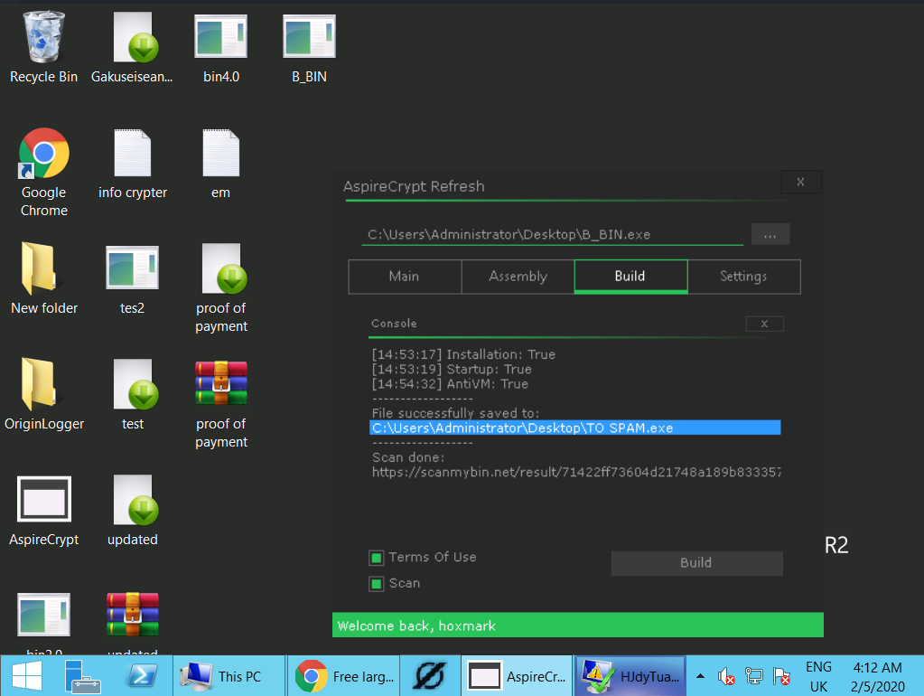Click the AspireCrypt Refresh window title
The width and height of the screenshot is (924, 696).
coord(414,186)
